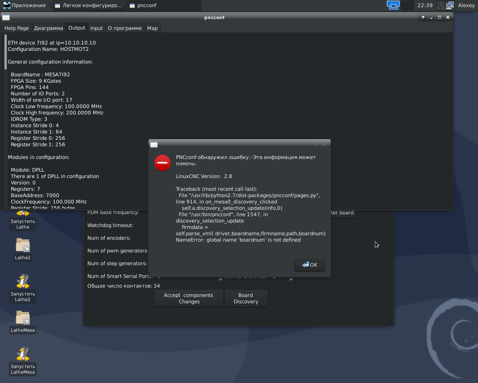Expand the Num of channels dropdown arrow

click(x=291, y=279)
